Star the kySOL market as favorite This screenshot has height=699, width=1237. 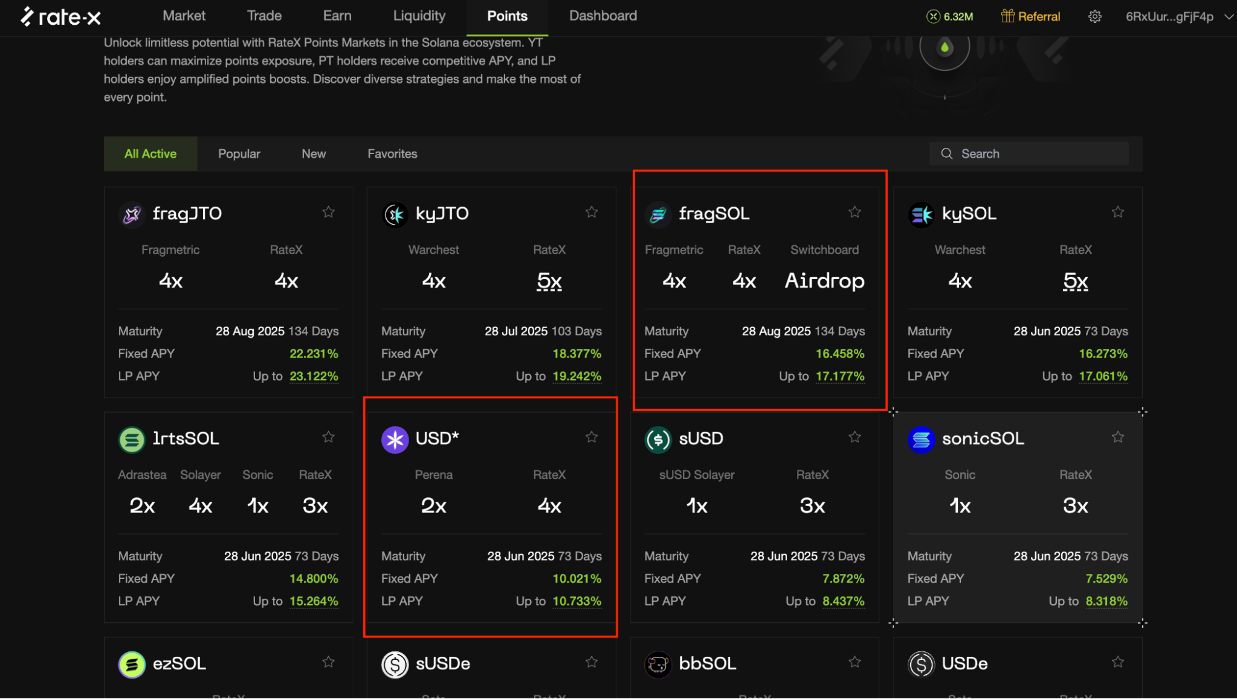tap(1118, 211)
